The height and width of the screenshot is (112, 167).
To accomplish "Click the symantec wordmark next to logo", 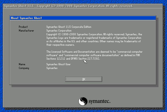I will (x=99, y=101).
